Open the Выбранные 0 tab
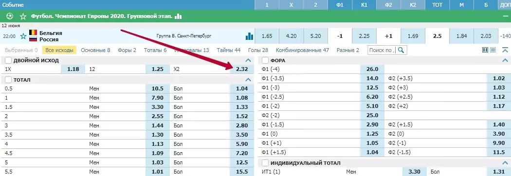 21,50
